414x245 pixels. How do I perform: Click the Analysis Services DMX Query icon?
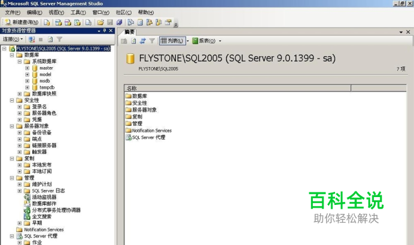click(68, 23)
